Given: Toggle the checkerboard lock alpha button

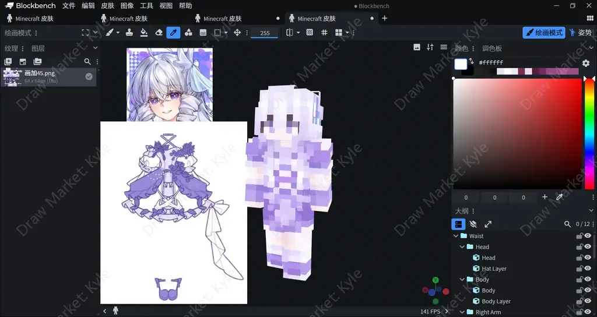Looking at the screenshot, I should (310, 33).
